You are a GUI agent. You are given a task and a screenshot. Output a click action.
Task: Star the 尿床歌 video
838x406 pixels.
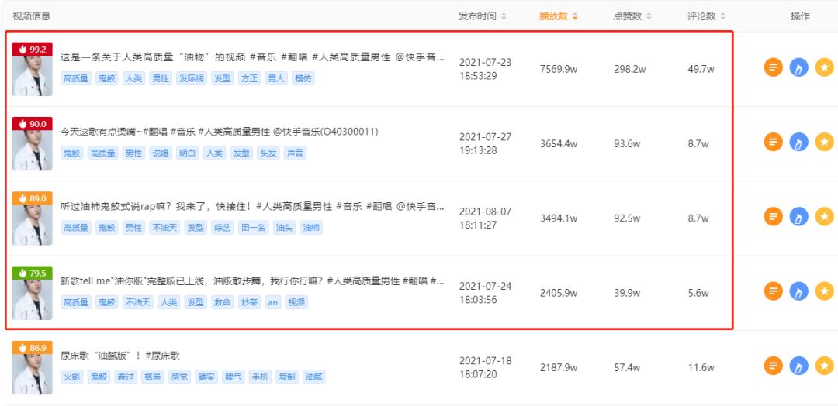point(825,366)
